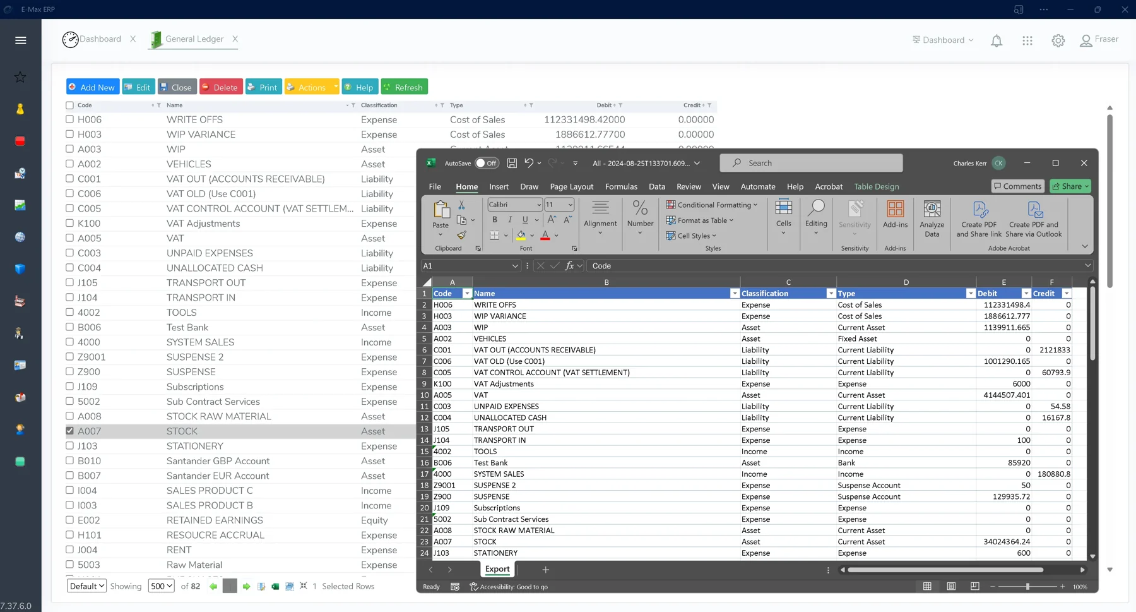Open Analyze Data in Excel ribbon
Screen dimensions: 1136x612
click(x=932, y=219)
